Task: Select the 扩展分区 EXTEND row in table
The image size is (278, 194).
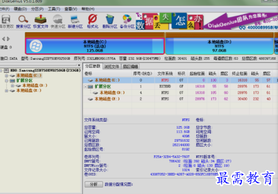Action: [180, 86]
